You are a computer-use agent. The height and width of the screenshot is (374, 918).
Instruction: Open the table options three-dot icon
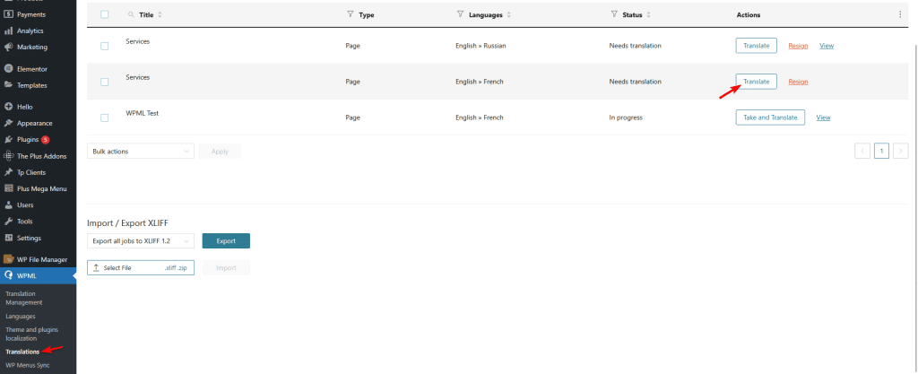pyautogui.click(x=900, y=14)
